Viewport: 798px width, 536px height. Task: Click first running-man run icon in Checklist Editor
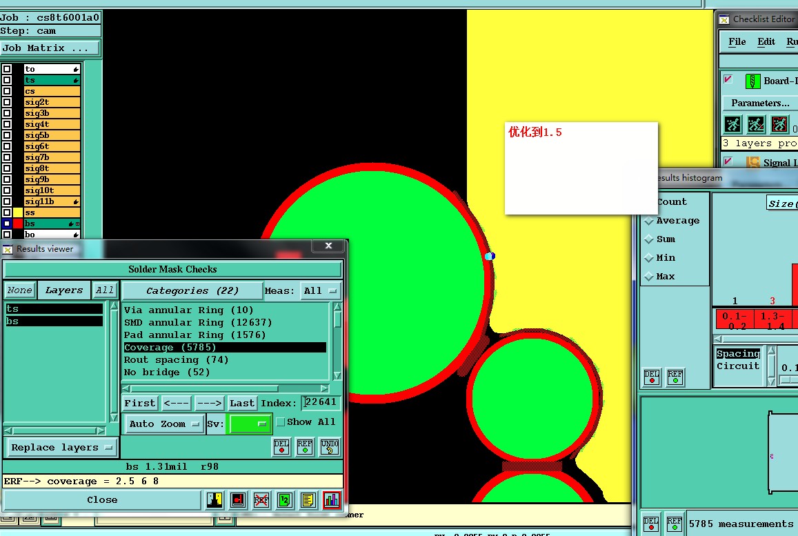point(733,124)
